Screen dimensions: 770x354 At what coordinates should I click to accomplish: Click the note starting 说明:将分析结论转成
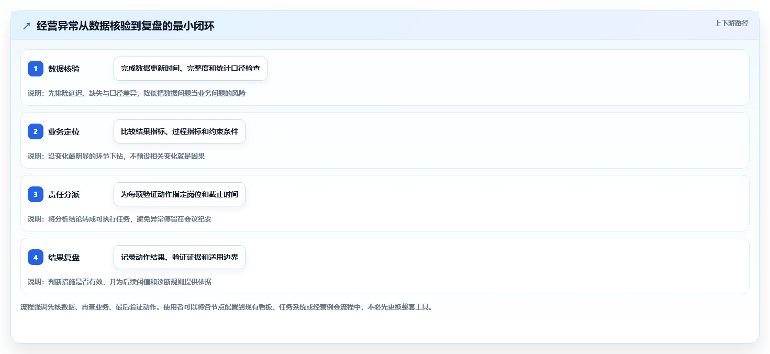120,219
